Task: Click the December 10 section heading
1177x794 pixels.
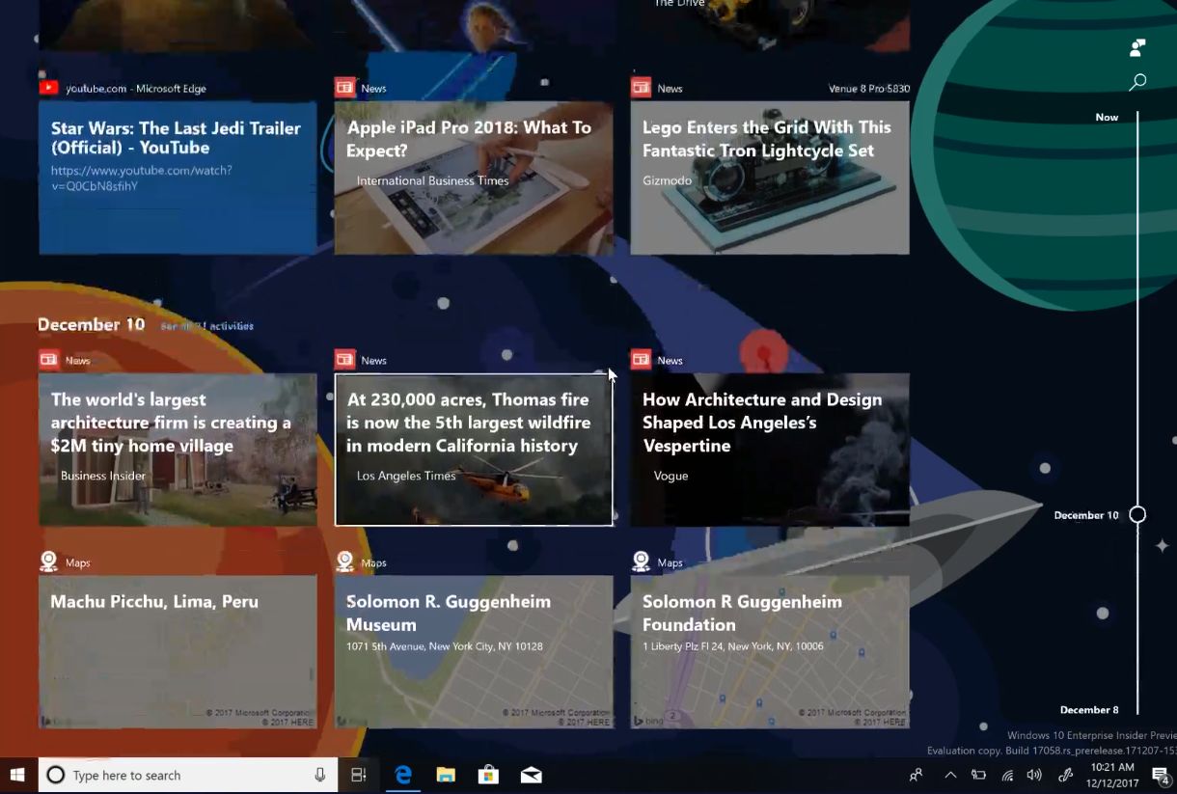Action: pyautogui.click(x=91, y=324)
